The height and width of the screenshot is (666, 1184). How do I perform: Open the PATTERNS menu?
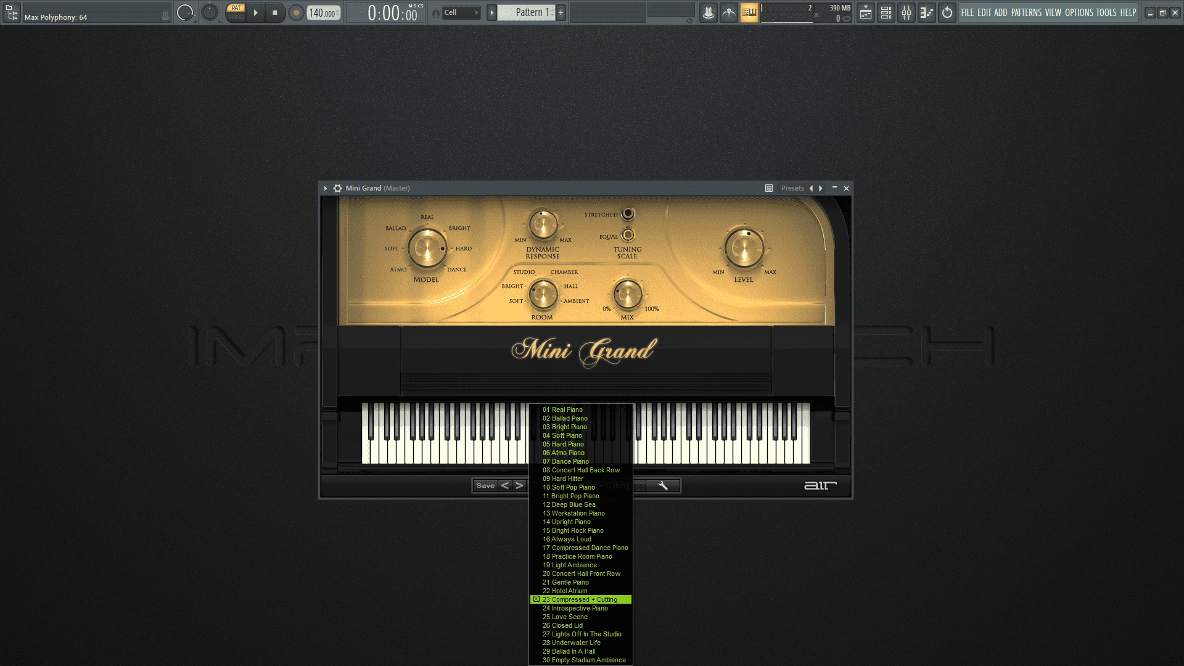[1026, 12]
